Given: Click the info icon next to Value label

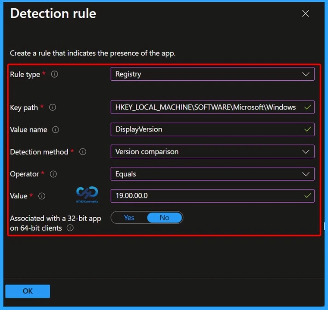Looking at the screenshot, I should pos(41,196).
